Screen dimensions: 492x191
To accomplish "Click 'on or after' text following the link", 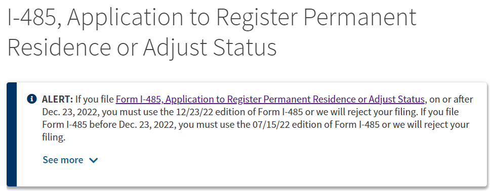I will 451,100.
